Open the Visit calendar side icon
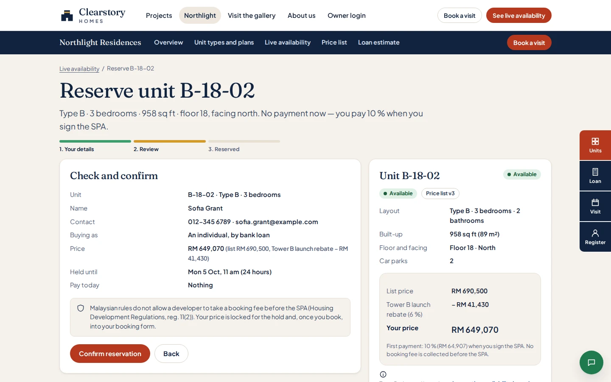Screen dimensions: 611x382 coord(595,206)
